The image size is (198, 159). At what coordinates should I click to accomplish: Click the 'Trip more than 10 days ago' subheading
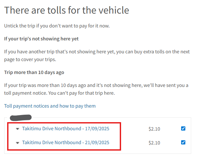(x=34, y=72)
